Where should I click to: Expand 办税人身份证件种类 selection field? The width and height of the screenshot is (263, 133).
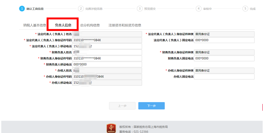[x=224, y=71]
